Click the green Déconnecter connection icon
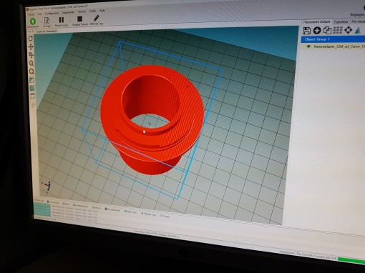365x273 pixels. point(33,21)
